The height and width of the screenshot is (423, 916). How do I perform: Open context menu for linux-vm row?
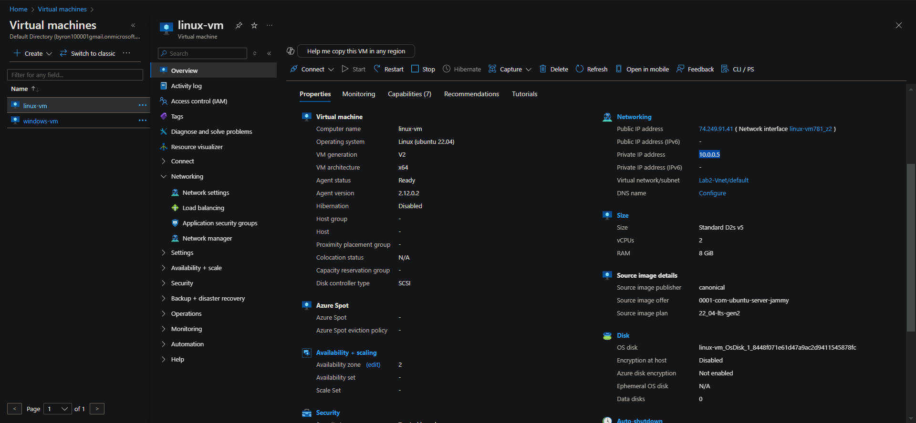point(143,105)
